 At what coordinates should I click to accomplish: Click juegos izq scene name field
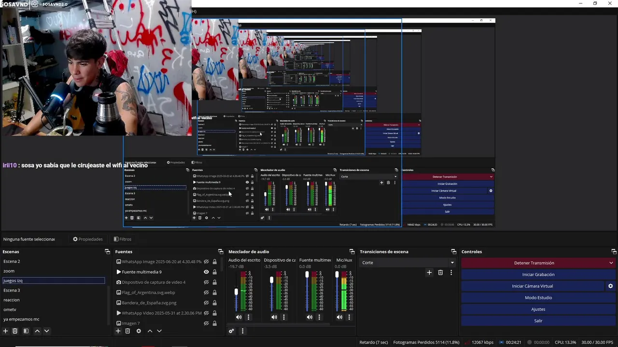tap(53, 280)
